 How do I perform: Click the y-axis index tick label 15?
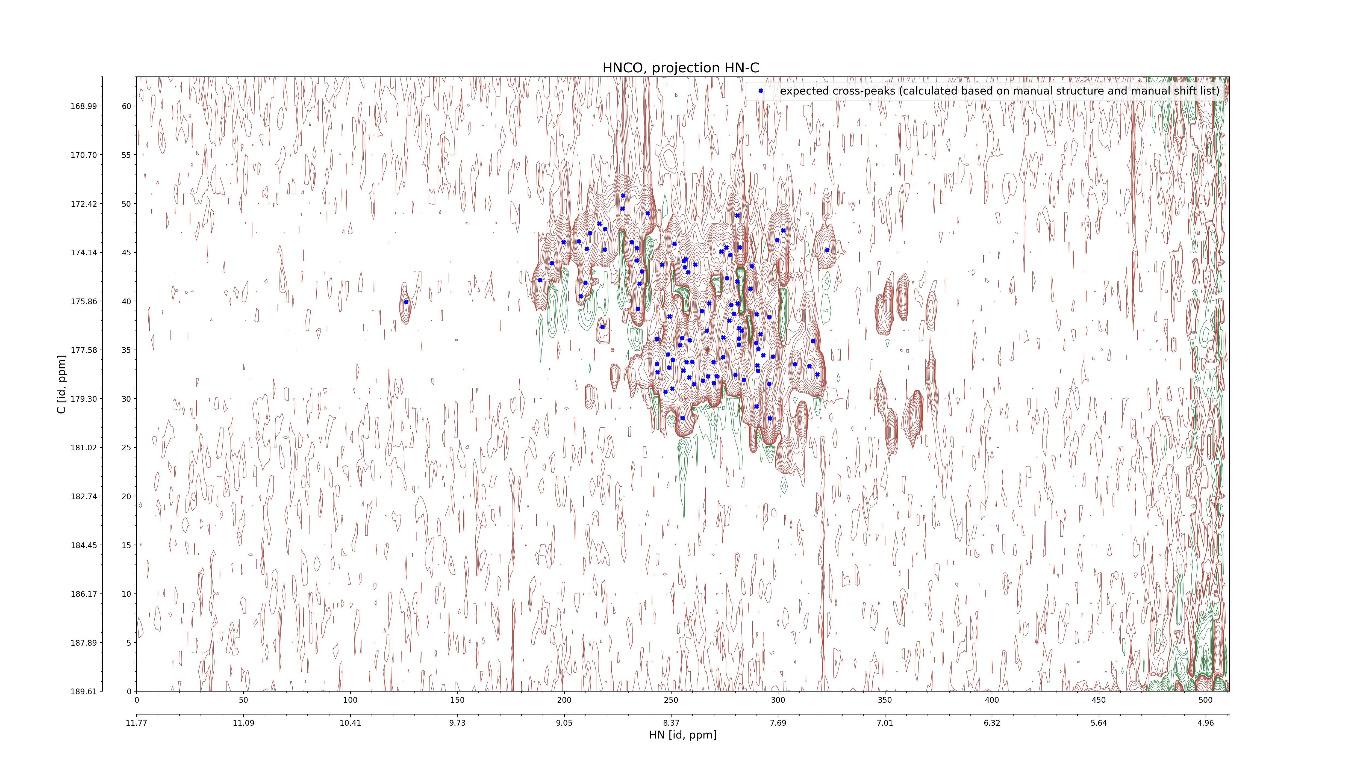click(x=126, y=545)
